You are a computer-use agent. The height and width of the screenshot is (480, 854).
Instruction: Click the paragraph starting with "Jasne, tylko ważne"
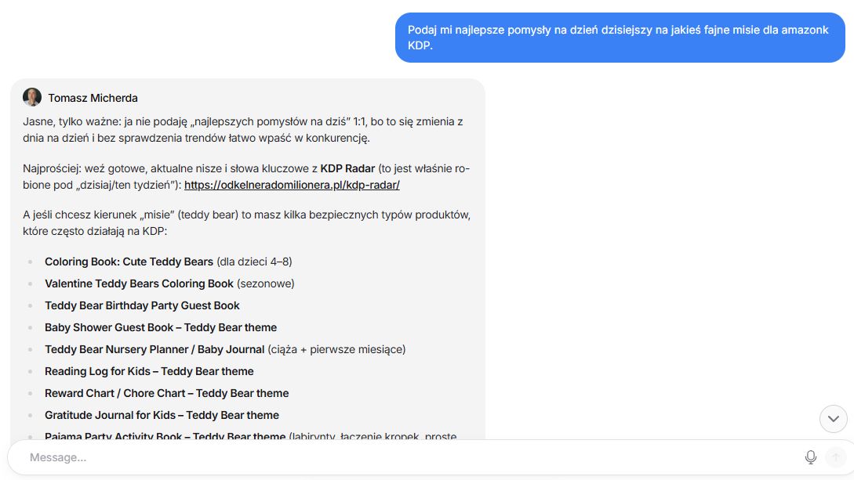(x=243, y=130)
